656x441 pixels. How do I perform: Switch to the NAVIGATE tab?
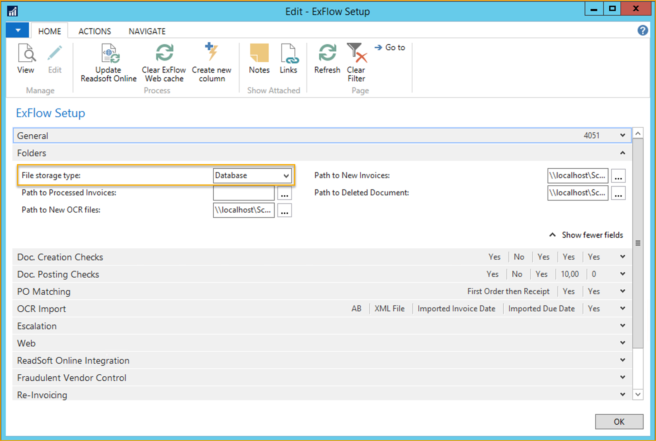147,31
